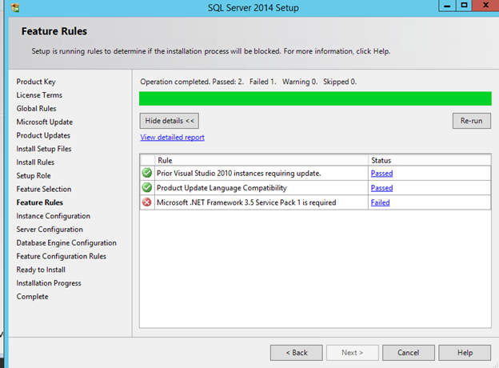Image resolution: width=499 pixels, height=368 pixels.
Task: Open Passed status for Product Update Language Compatibility
Action: click(x=382, y=188)
